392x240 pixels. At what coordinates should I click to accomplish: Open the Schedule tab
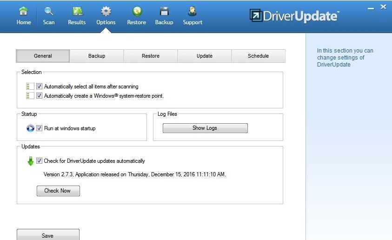point(258,56)
